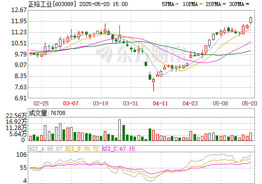Click the RSI_B:78.72 indicator label
Image resolution: width=262 pixels, height=184 pixels.
[82, 149]
